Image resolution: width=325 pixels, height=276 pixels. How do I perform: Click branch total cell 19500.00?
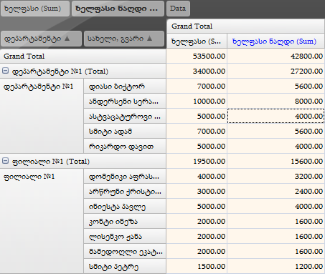[x=197, y=161]
